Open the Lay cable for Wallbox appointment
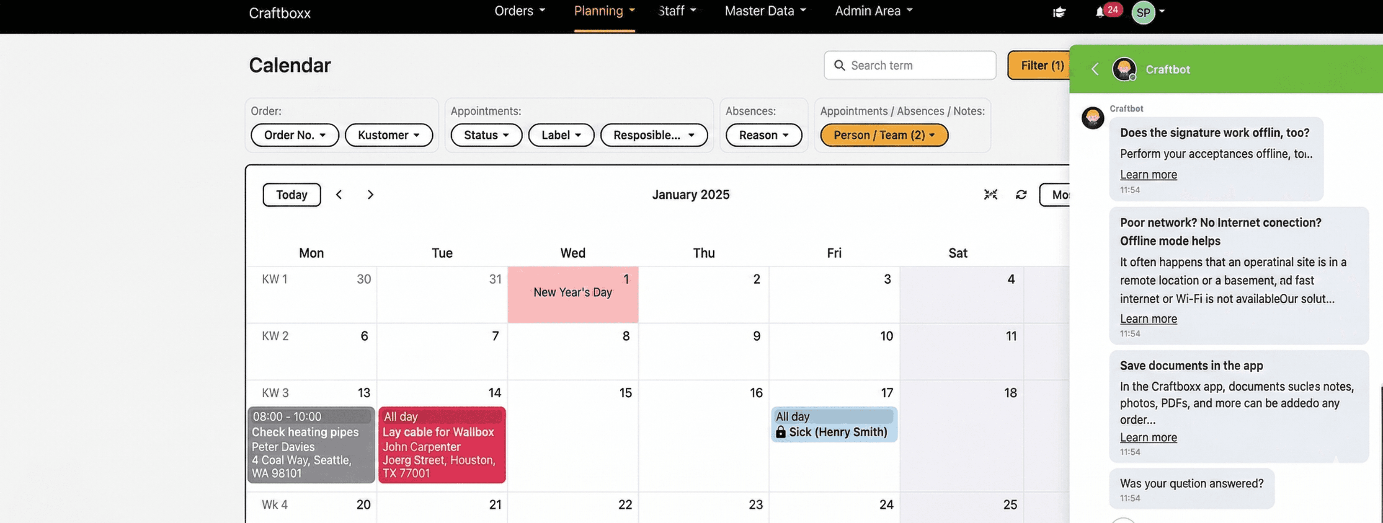 coord(442,445)
